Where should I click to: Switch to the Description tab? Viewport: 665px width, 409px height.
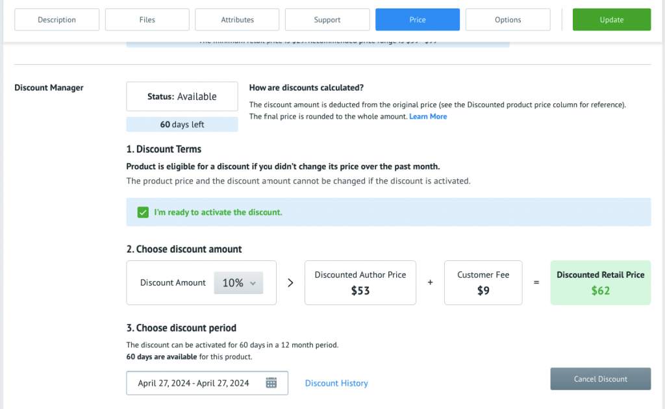pyautogui.click(x=57, y=19)
